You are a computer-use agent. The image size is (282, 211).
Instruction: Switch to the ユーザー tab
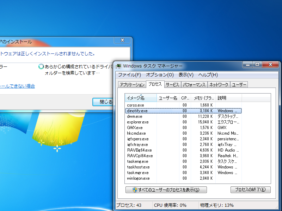239,85
